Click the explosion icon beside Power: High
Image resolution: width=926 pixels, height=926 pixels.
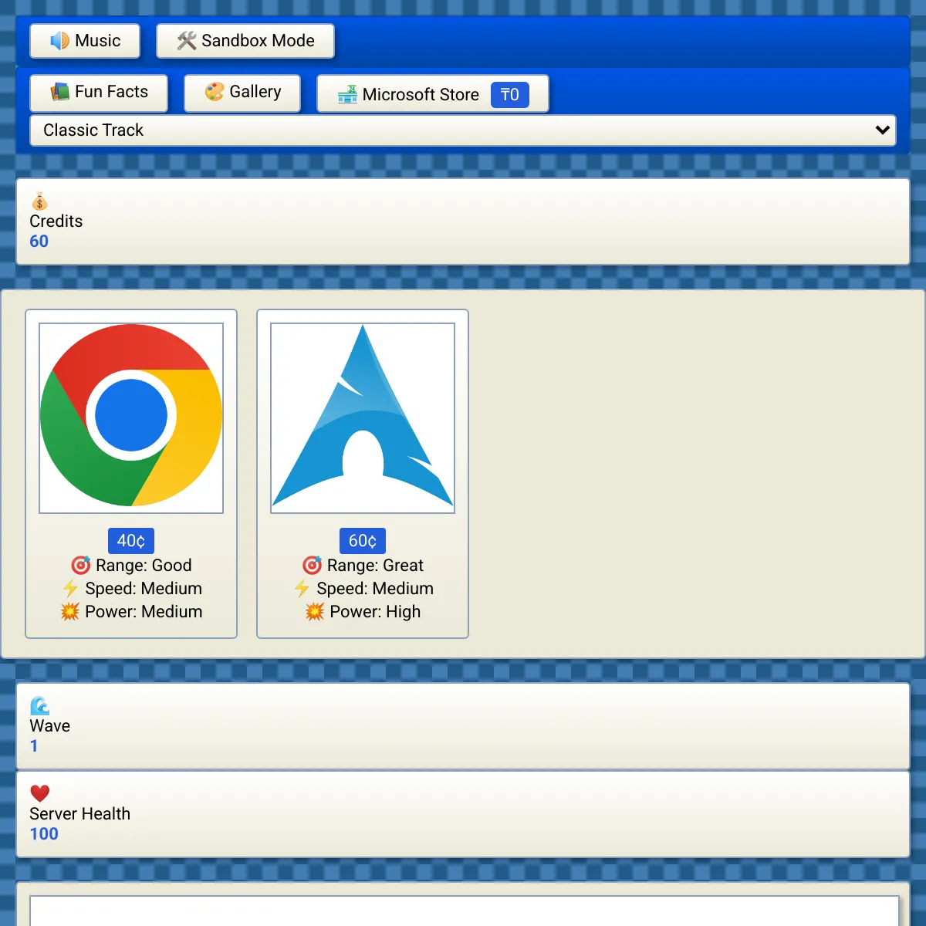click(315, 612)
